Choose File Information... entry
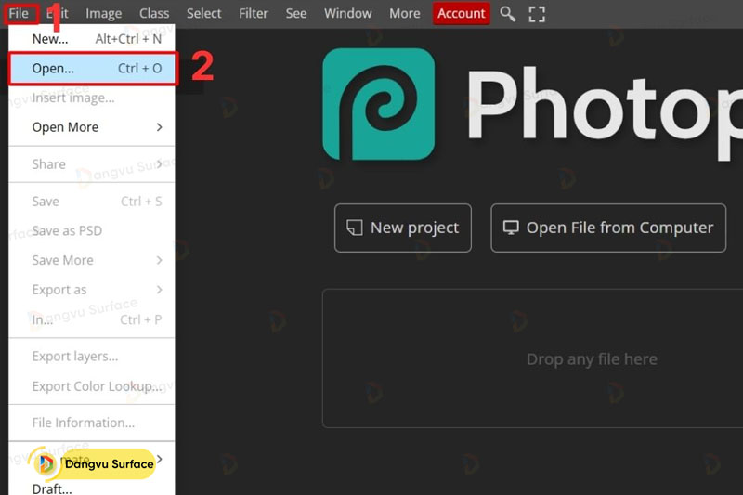Screen dimensions: 743x495 (x=92, y=423)
